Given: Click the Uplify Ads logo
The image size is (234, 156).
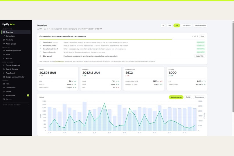Looking at the screenshot, I should pos(8,24).
